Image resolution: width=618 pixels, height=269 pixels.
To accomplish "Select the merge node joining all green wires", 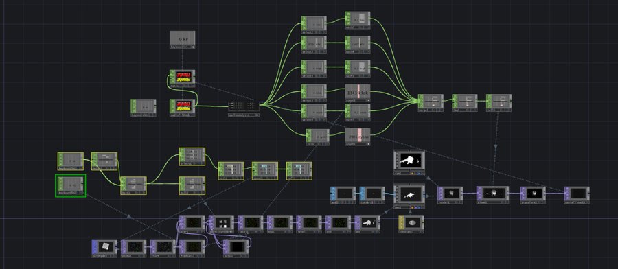I will click(431, 103).
